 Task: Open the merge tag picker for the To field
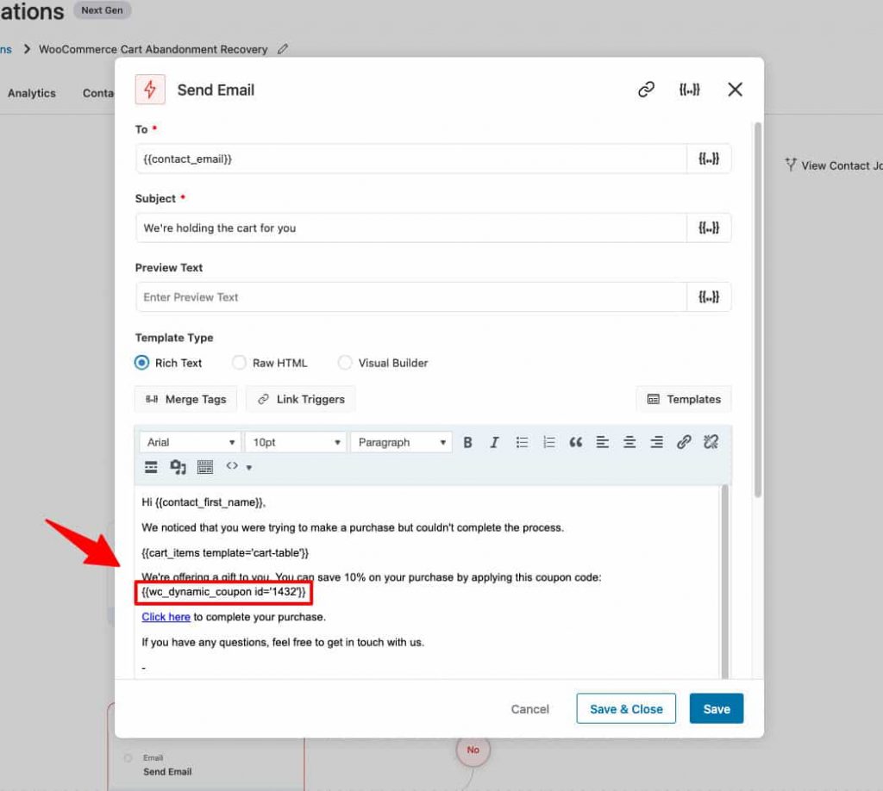tap(709, 159)
